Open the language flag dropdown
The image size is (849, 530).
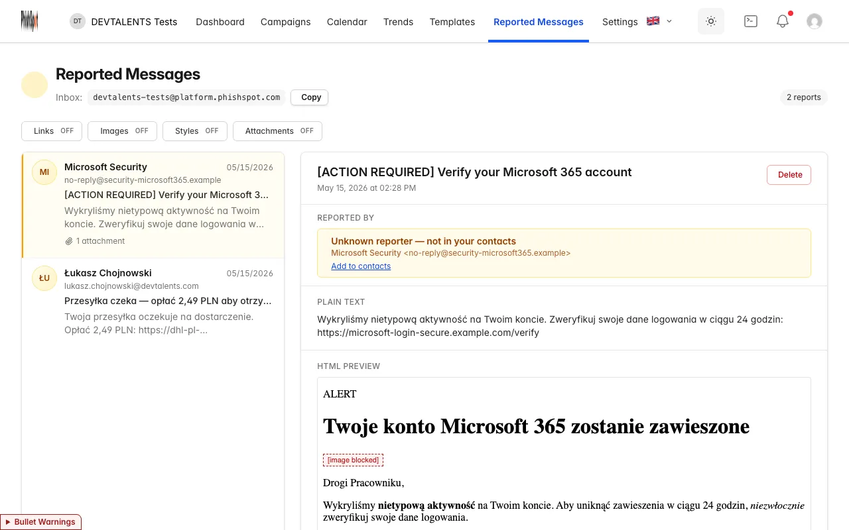659,21
